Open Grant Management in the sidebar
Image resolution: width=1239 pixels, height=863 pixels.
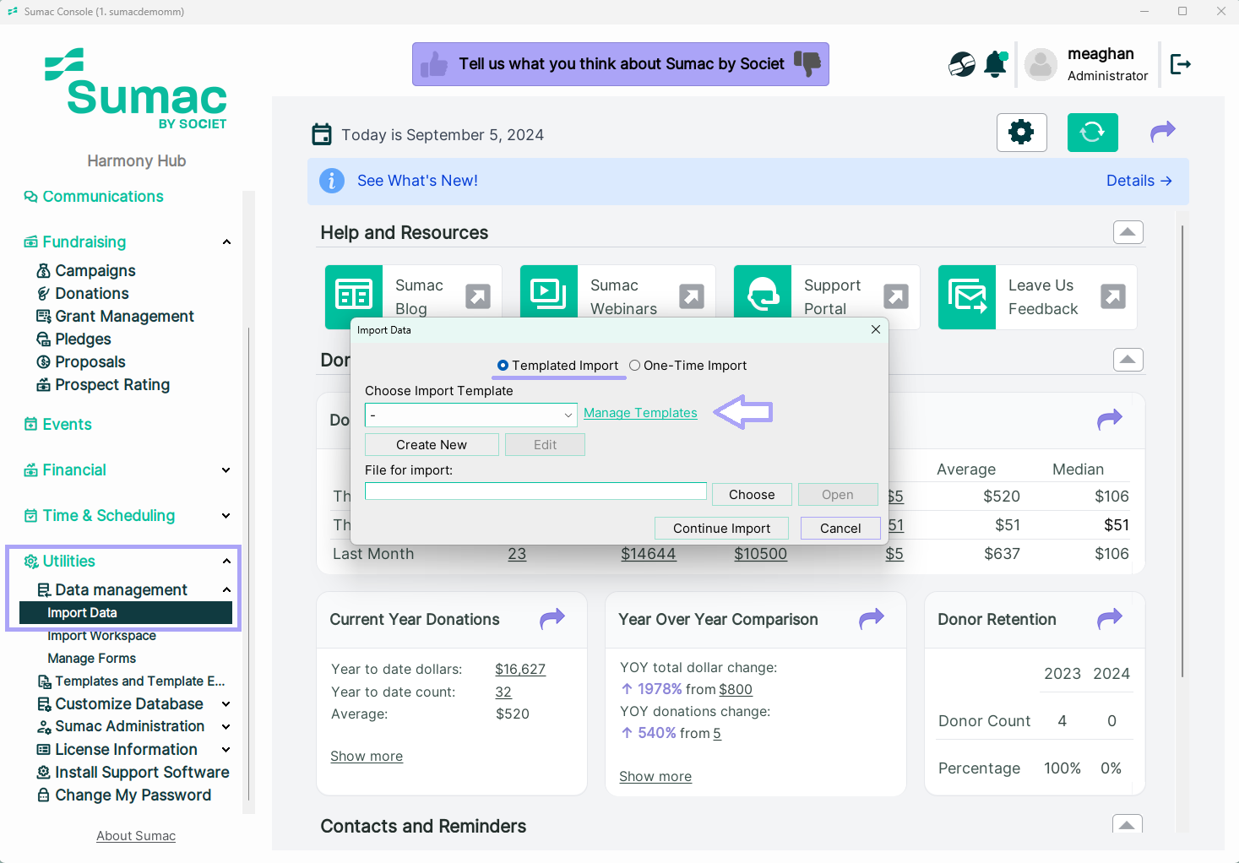(x=125, y=317)
